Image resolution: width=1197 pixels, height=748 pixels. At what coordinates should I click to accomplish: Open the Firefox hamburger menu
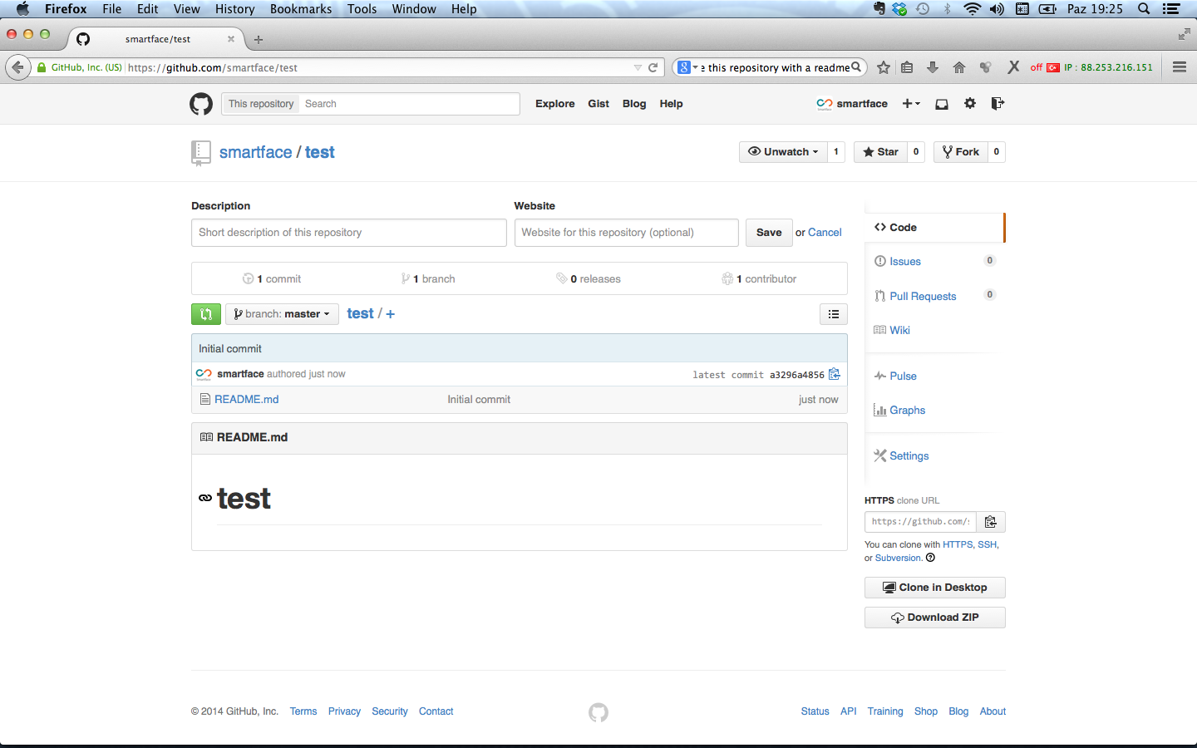[x=1180, y=67]
